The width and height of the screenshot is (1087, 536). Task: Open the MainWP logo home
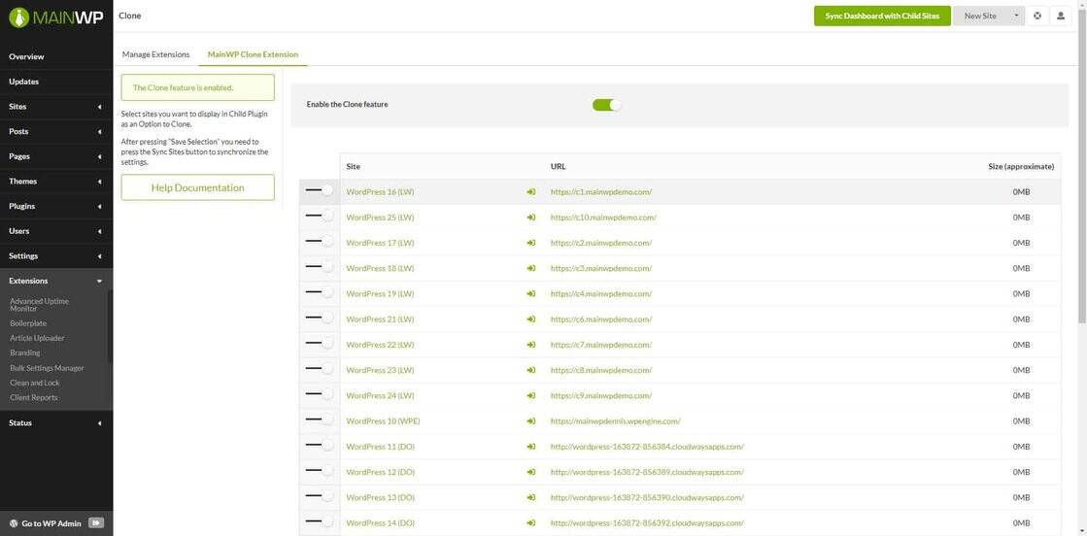coord(56,17)
